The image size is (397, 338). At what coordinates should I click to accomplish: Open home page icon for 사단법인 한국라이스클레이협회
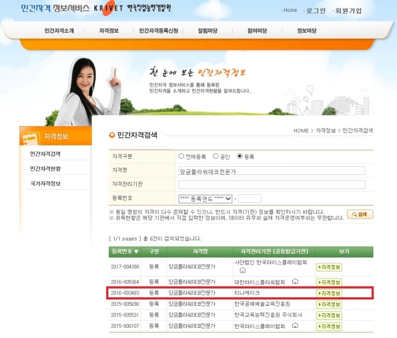click(x=242, y=270)
